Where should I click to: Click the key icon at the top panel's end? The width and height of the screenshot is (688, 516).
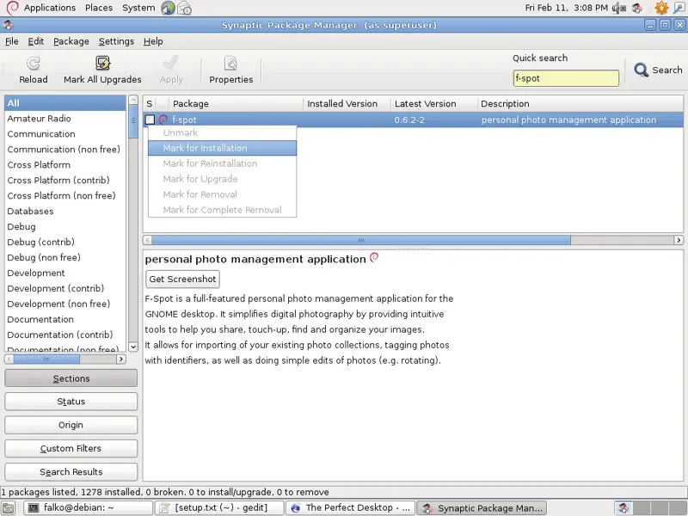(x=679, y=8)
